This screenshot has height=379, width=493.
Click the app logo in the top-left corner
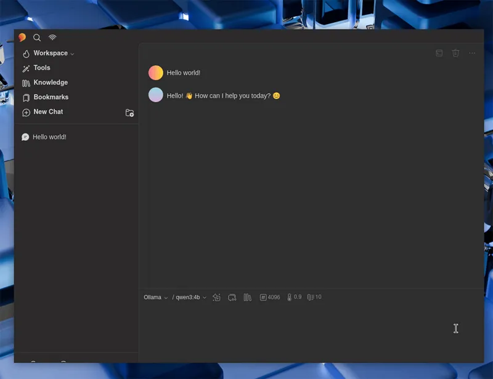tap(21, 38)
